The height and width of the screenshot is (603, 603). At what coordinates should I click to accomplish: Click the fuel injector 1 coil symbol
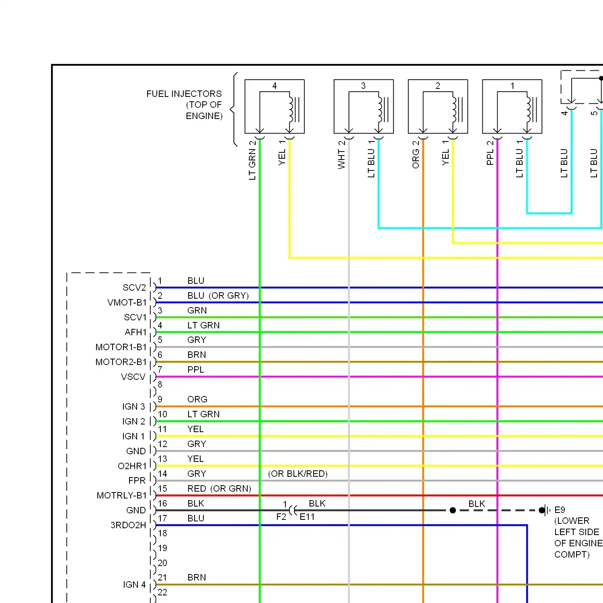(x=532, y=109)
